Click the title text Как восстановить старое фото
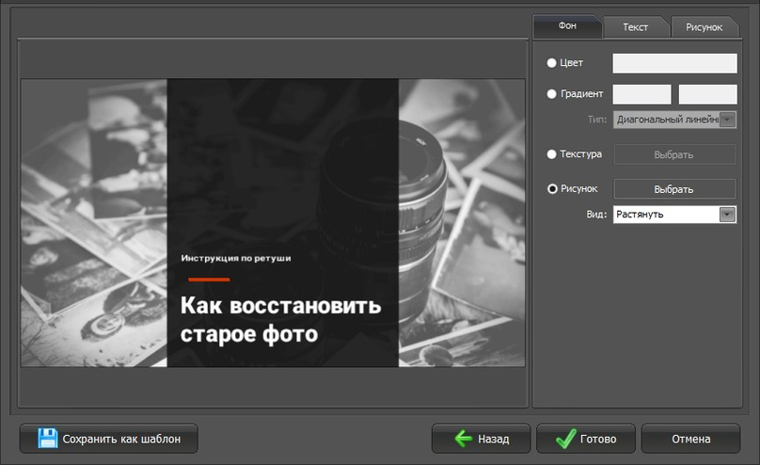This screenshot has height=465, width=760. [280, 319]
